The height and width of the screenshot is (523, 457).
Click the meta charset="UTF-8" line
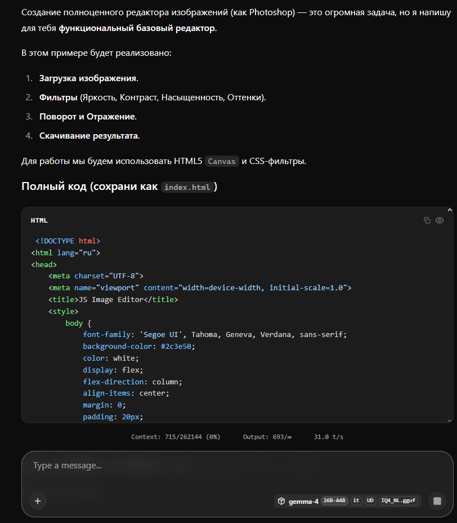click(96, 276)
